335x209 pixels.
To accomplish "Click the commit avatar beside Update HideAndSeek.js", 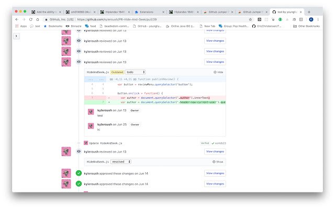I will click(86, 143).
